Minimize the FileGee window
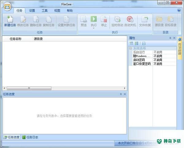Screen dimensions: 184x148 [x=161, y=2]
